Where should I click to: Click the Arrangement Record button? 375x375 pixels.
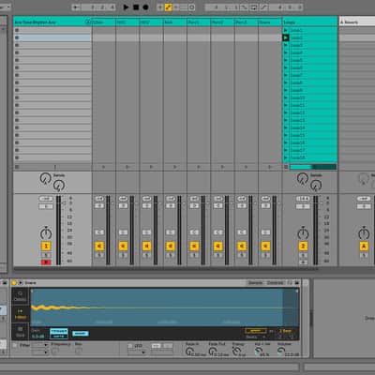pos(145,7)
